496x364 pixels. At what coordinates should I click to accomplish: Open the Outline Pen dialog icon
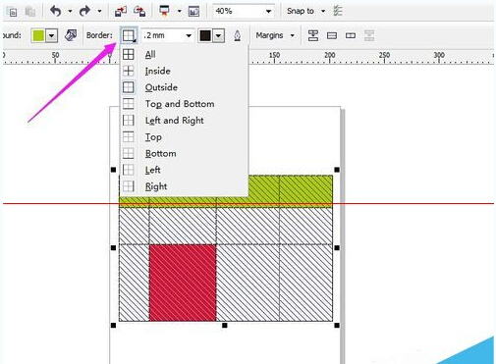(x=238, y=35)
